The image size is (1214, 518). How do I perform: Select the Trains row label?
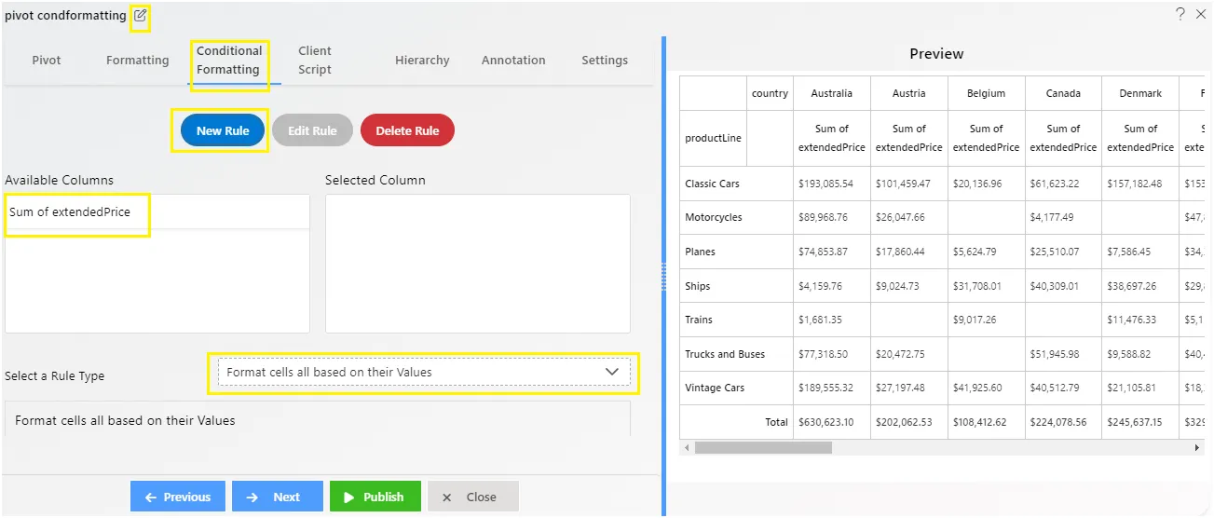pyautogui.click(x=736, y=320)
